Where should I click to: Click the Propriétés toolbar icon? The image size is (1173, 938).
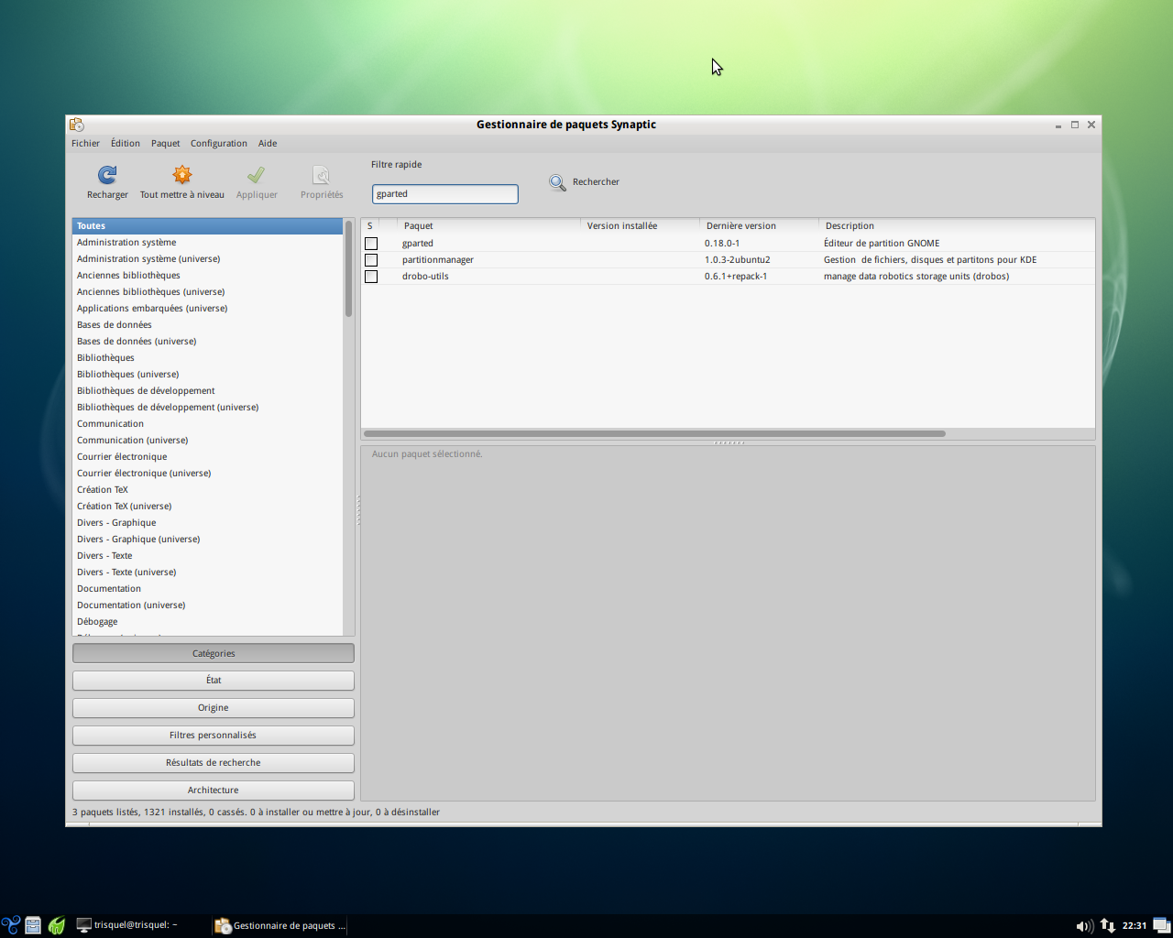(x=322, y=175)
